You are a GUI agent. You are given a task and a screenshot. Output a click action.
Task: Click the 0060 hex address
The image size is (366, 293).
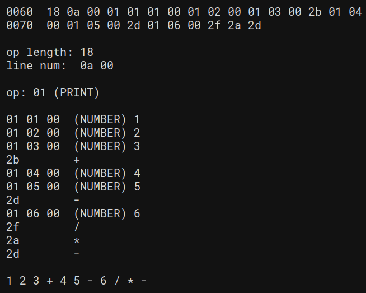[20, 12]
